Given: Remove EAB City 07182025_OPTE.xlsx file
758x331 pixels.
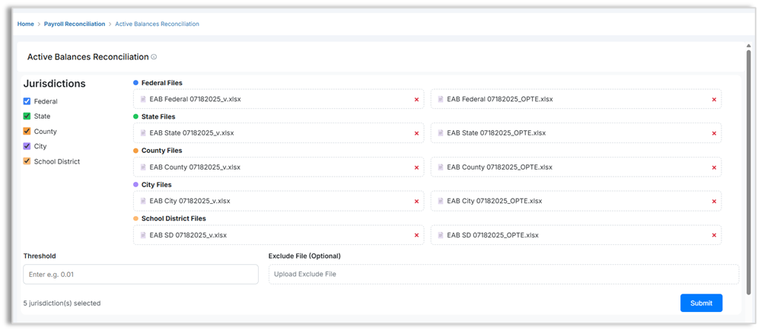Looking at the screenshot, I should [x=714, y=202].
